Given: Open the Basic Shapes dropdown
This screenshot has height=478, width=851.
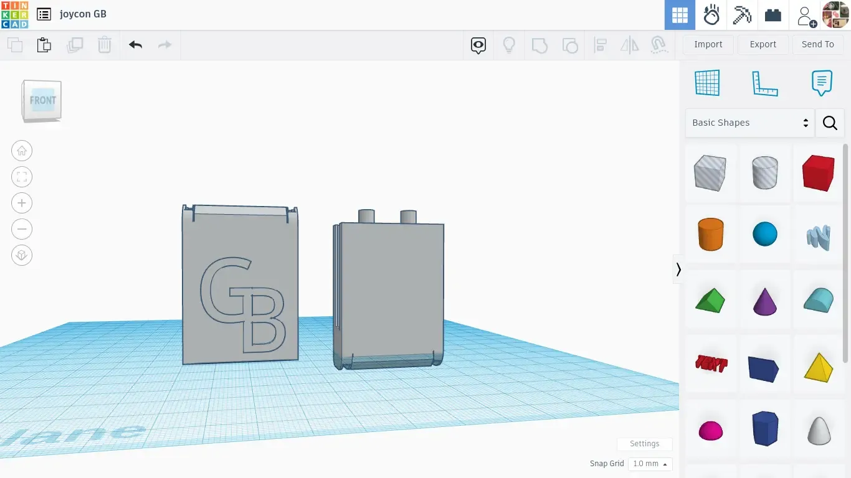Looking at the screenshot, I should [x=749, y=123].
